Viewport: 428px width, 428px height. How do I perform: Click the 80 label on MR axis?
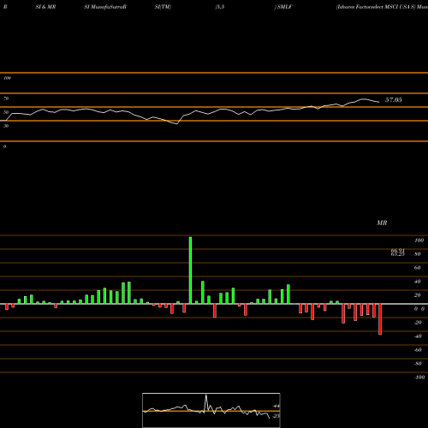(x=418, y=254)
